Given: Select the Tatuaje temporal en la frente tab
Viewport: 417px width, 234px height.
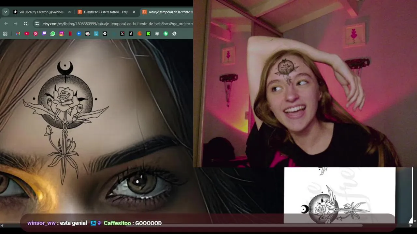Looking at the screenshot, I should click(167, 12).
